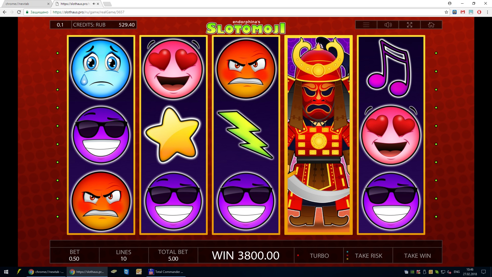
Task: Change the BET 0.50 value
Action: (75, 255)
